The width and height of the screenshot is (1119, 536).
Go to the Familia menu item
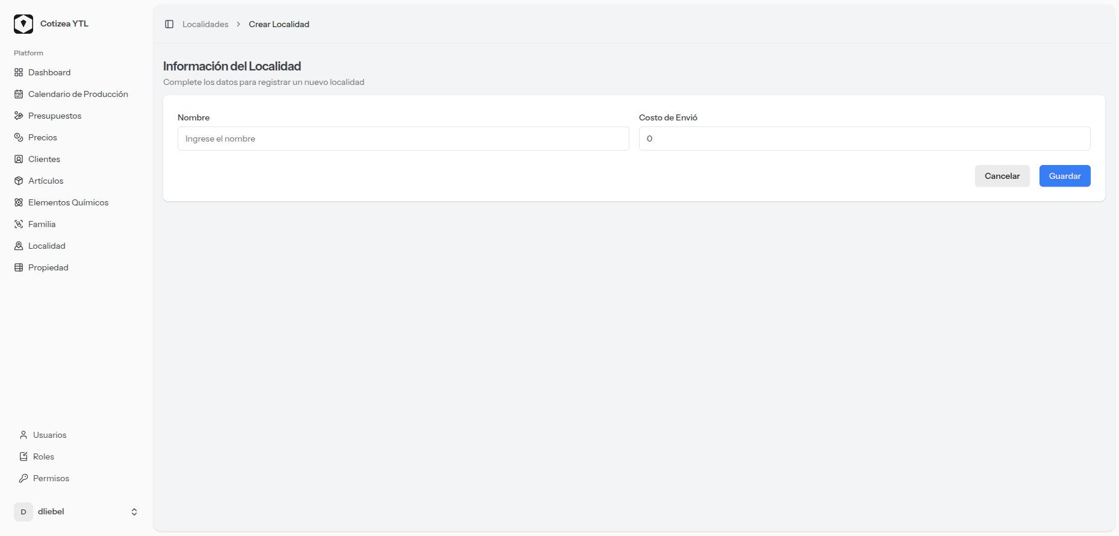[42, 224]
